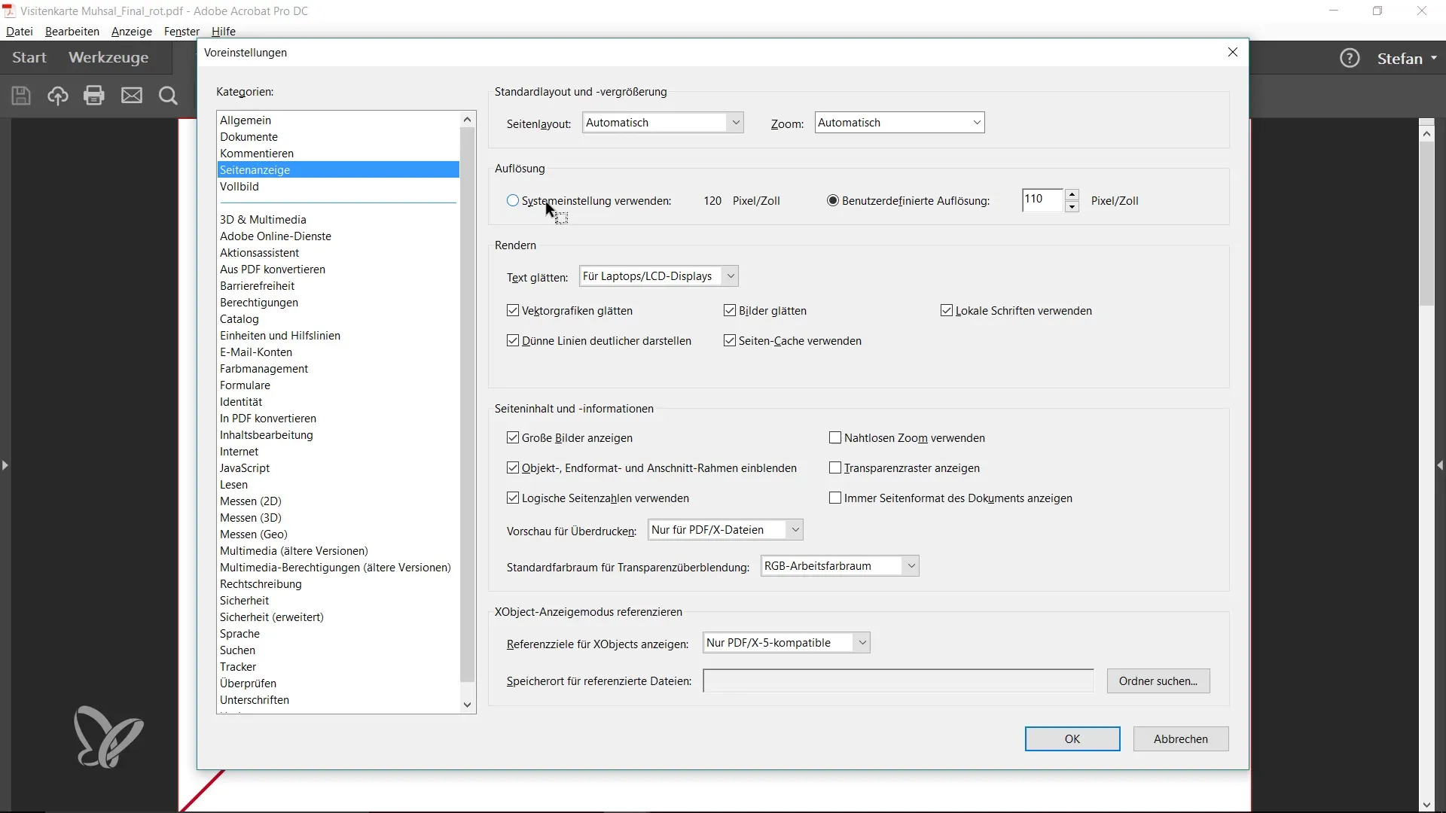This screenshot has width=1446, height=813.
Task: Click the email envelope icon
Action: [132, 96]
